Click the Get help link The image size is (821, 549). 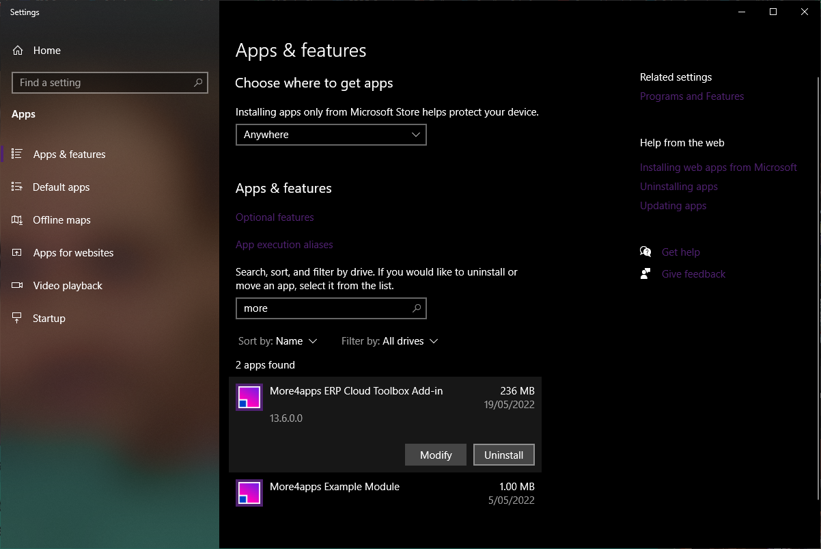point(681,252)
